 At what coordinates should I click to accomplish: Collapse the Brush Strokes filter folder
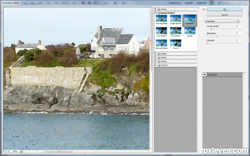156,13
